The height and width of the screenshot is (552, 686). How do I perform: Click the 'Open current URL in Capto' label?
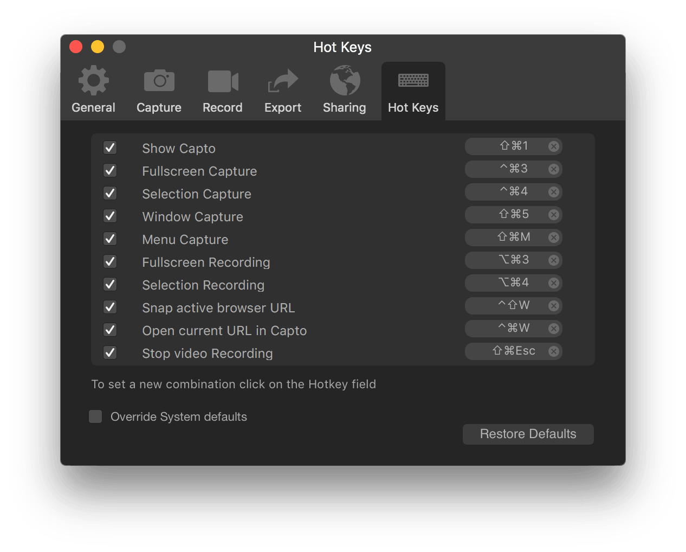click(224, 331)
